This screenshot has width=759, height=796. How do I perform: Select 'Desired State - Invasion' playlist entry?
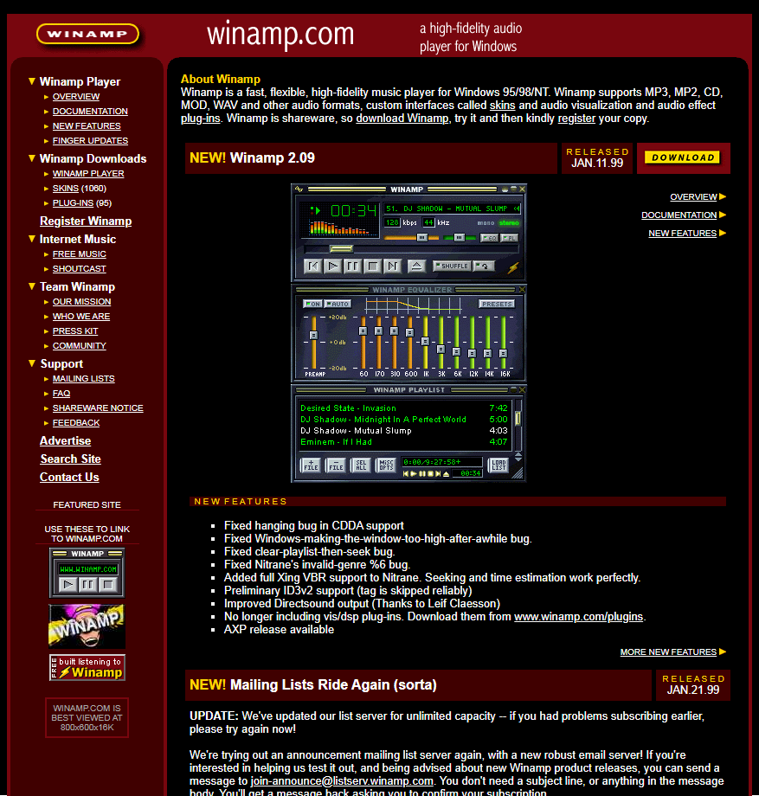pyautogui.click(x=403, y=408)
